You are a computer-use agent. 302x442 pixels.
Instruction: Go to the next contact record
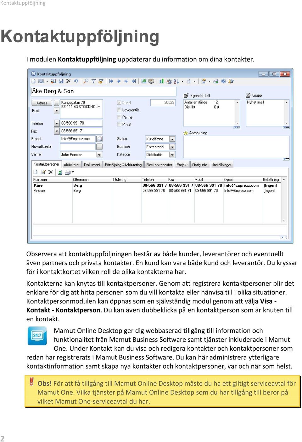tap(126, 81)
